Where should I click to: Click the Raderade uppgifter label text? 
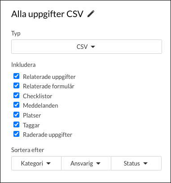pyautogui.click(x=48, y=135)
